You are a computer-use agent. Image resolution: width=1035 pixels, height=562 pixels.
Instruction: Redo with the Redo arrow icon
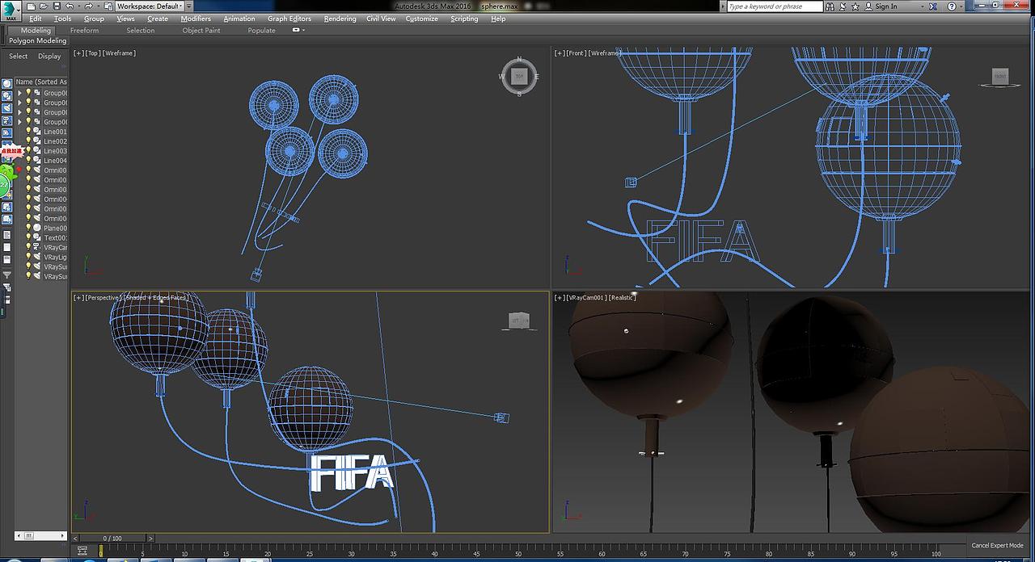(89, 6)
